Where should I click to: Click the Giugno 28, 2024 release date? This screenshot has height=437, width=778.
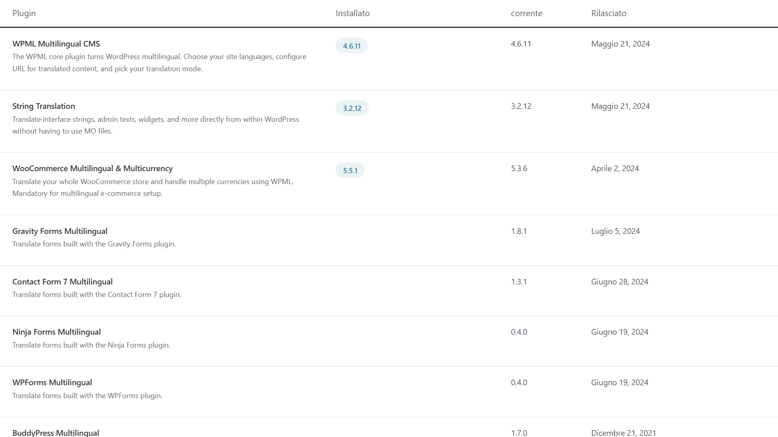[620, 282]
